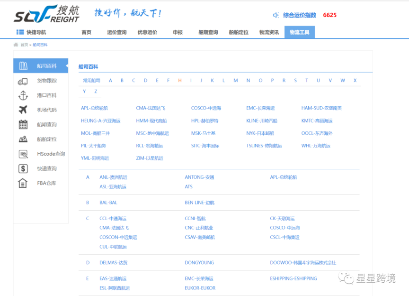Filter carriers by letter A tab
The image size is (409, 296).
(x=110, y=80)
